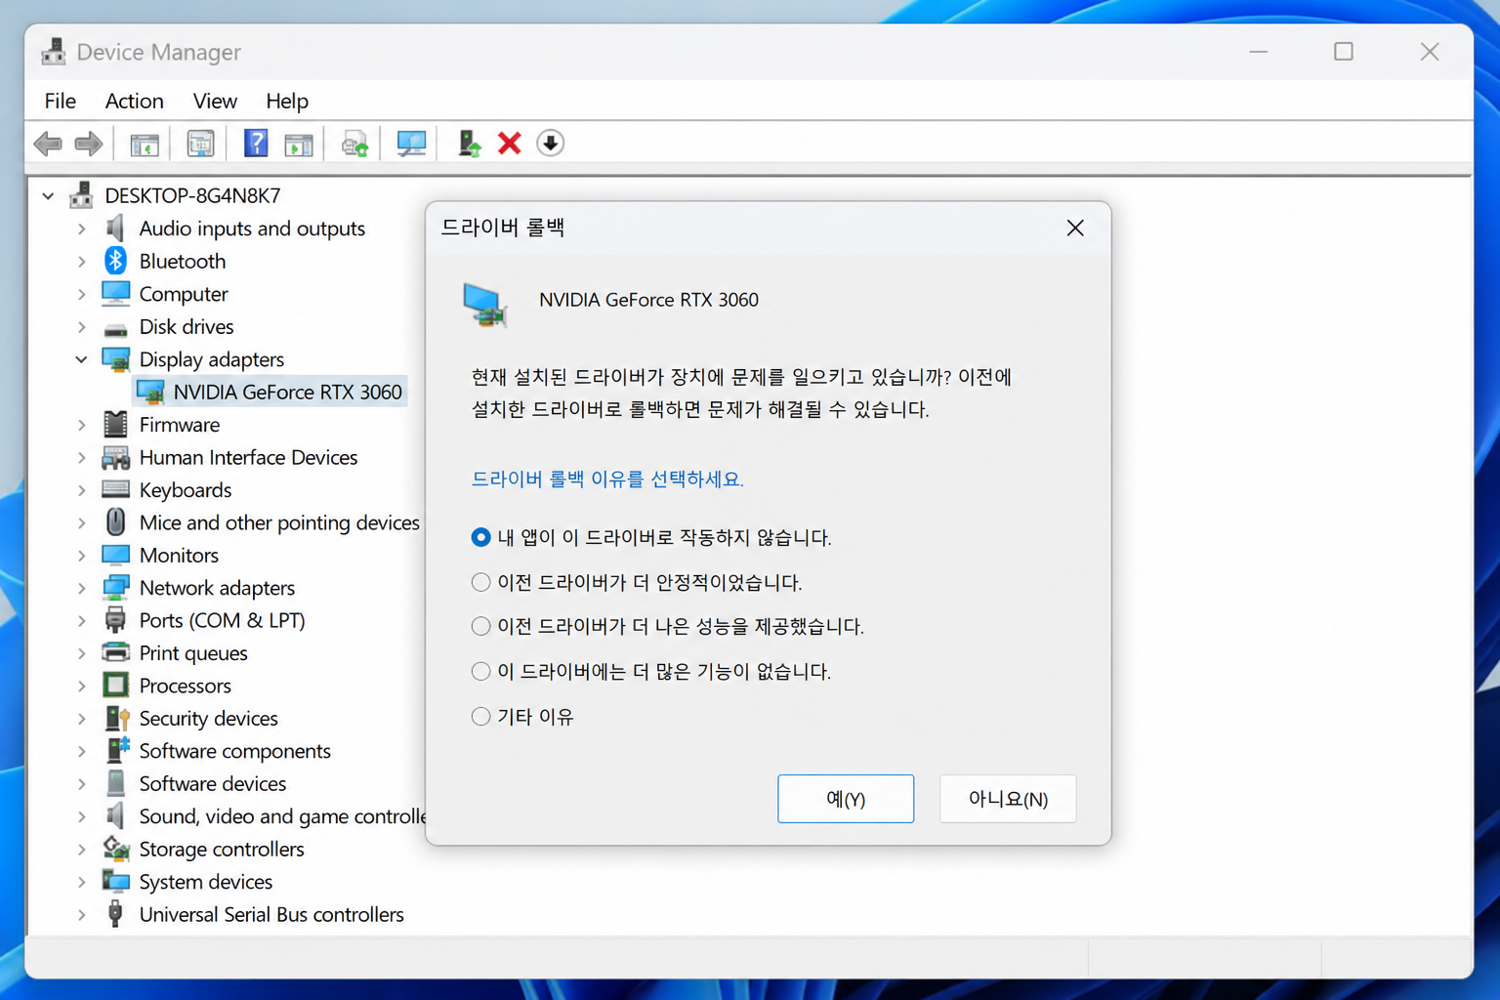This screenshot has height=1000, width=1500.
Task: Click the Firmware chip icon
Action: tap(115, 424)
